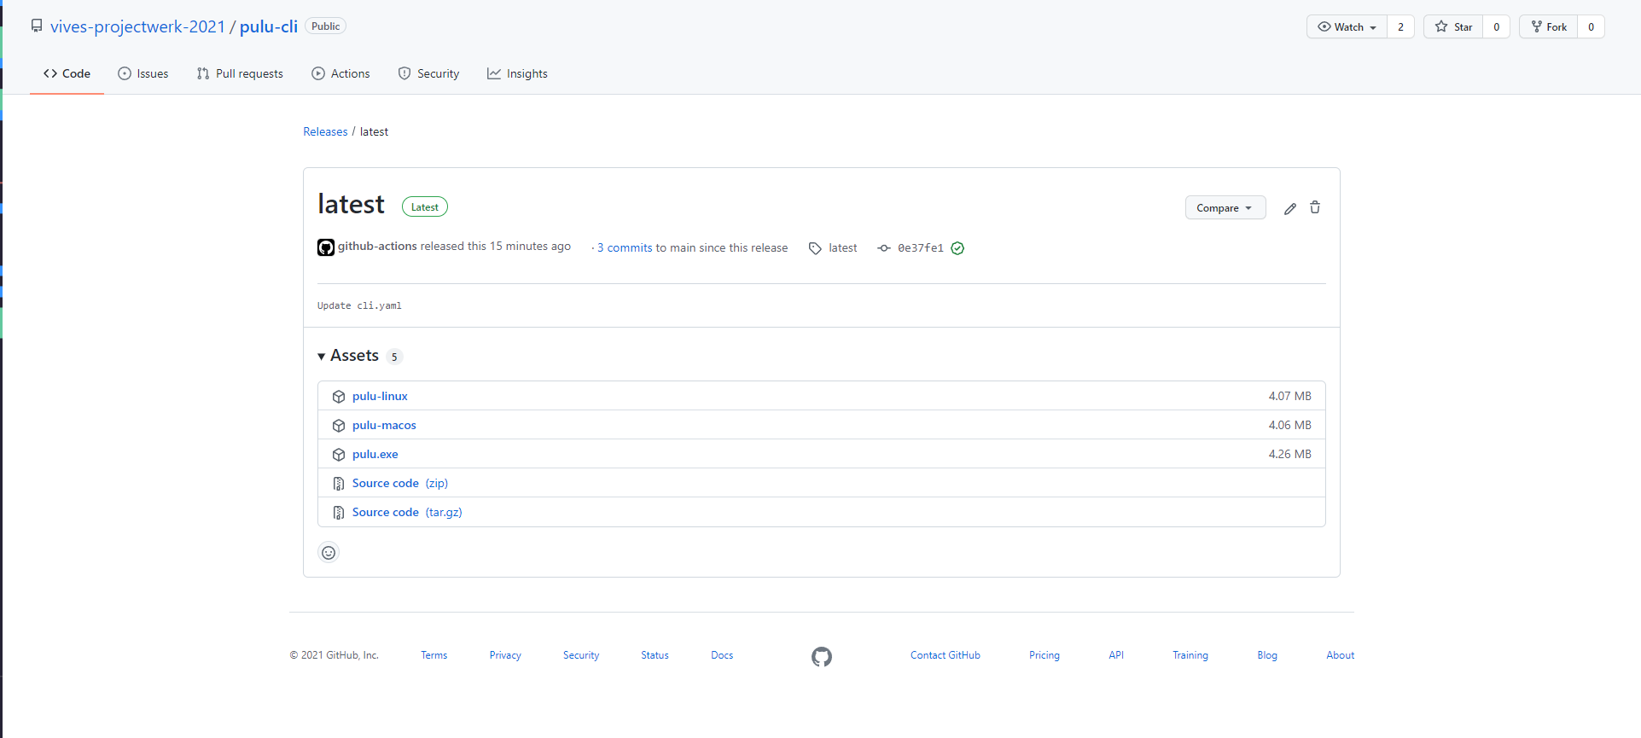This screenshot has width=1641, height=738.
Task: Click the GitHub logo in footer
Action: tap(822, 657)
